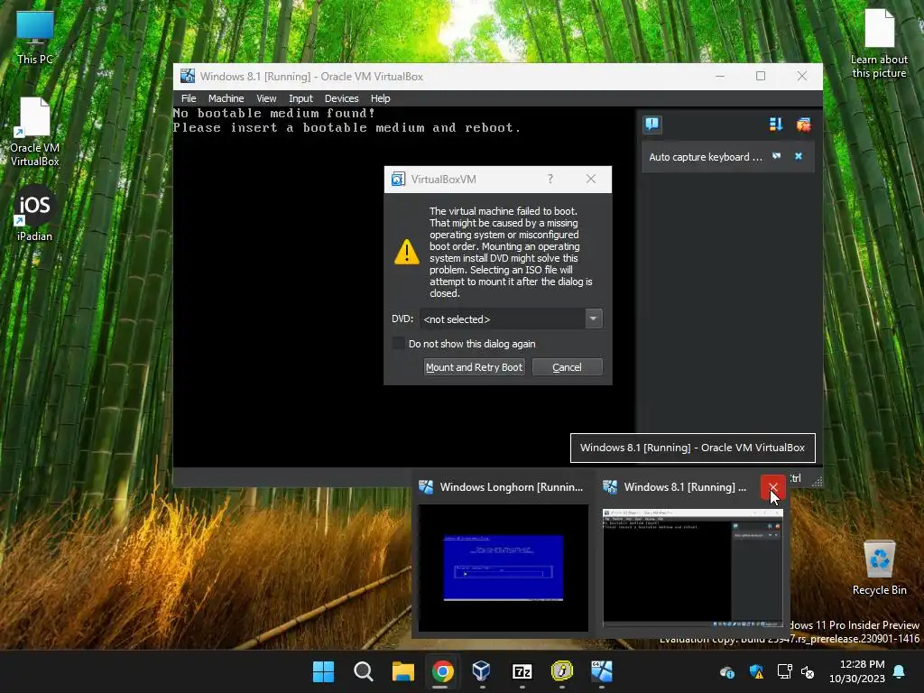Image resolution: width=924 pixels, height=693 pixels.
Task: Open the Help menu
Action: tap(380, 98)
